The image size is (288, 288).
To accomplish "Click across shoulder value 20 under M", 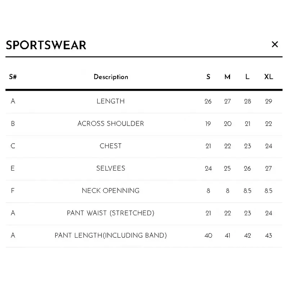I will [x=228, y=124].
